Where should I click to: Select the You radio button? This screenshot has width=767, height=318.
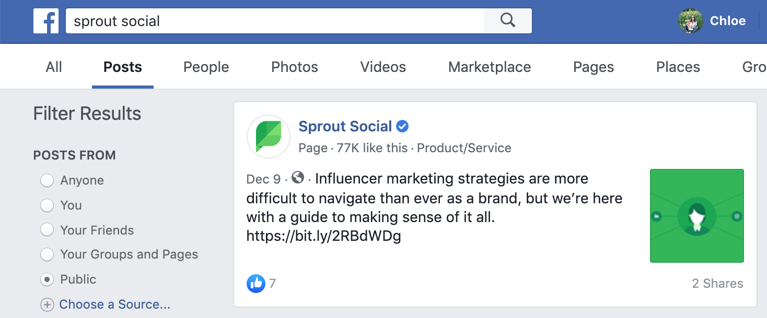tap(48, 205)
